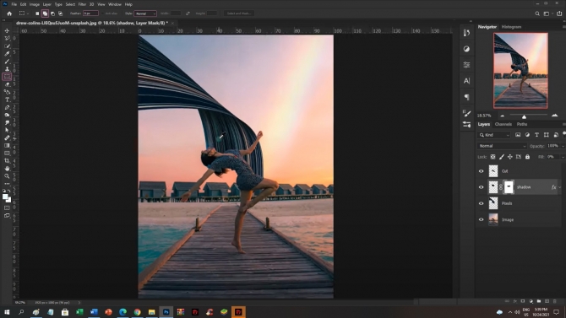Image resolution: width=566 pixels, height=318 pixels.
Task: Toggle visibility of the Image layer
Action: click(x=482, y=219)
